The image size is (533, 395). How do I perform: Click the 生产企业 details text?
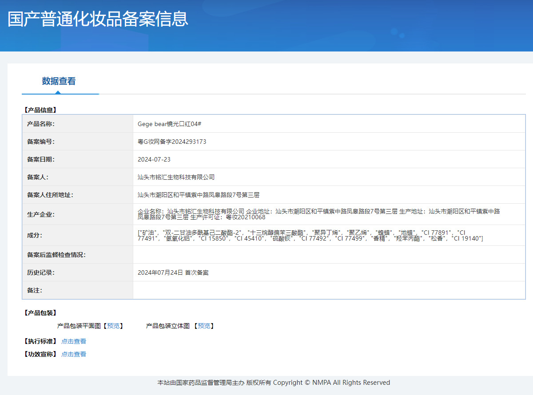[319, 214]
